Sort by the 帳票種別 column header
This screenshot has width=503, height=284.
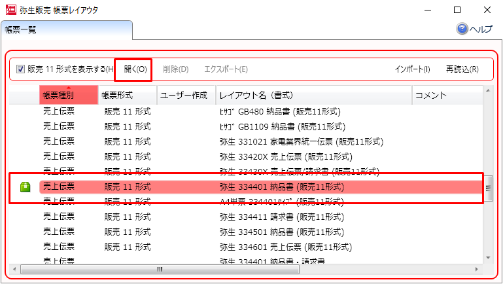(69, 95)
